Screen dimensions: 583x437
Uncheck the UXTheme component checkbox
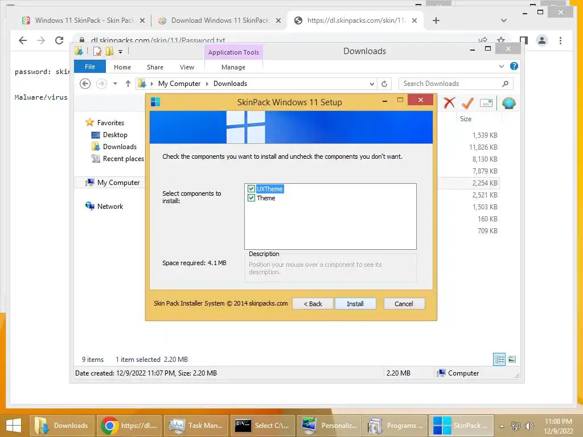click(x=251, y=189)
